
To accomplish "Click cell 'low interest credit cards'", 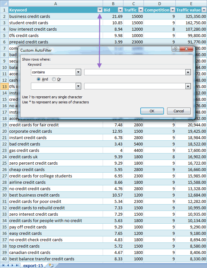I will pyautogui.click(x=55, y=29).
